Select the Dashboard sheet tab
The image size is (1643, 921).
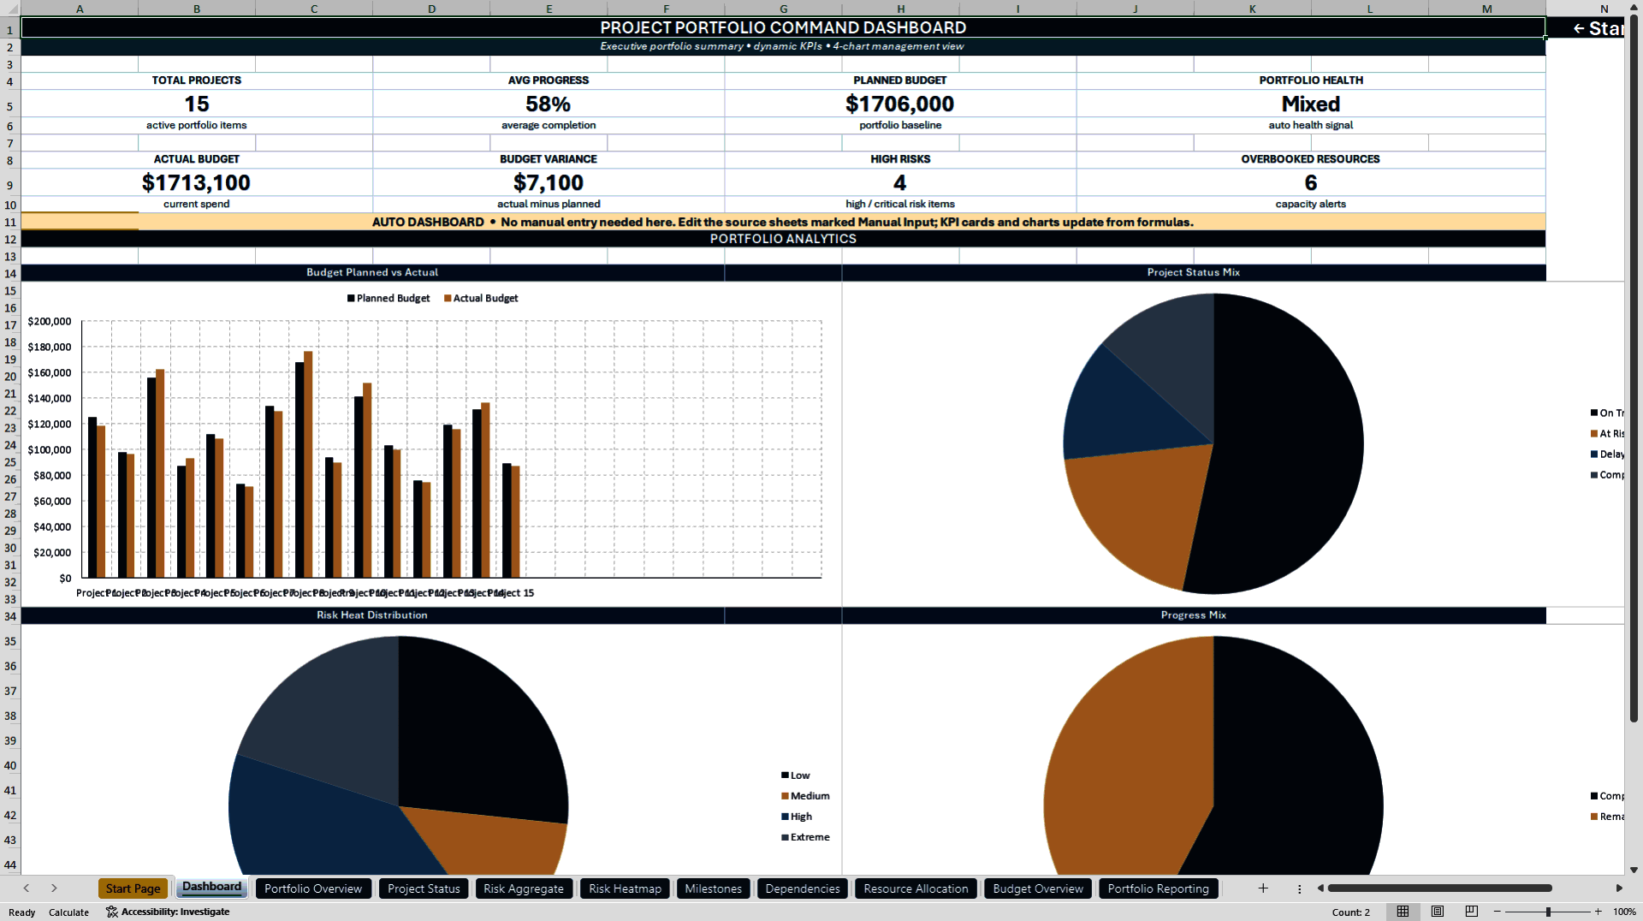(x=211, y=888)
